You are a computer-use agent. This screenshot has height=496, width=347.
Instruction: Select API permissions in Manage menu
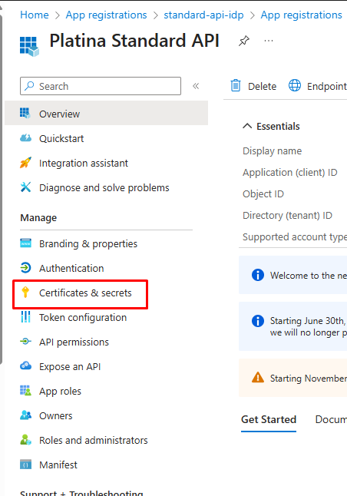(x=74, y=342)
